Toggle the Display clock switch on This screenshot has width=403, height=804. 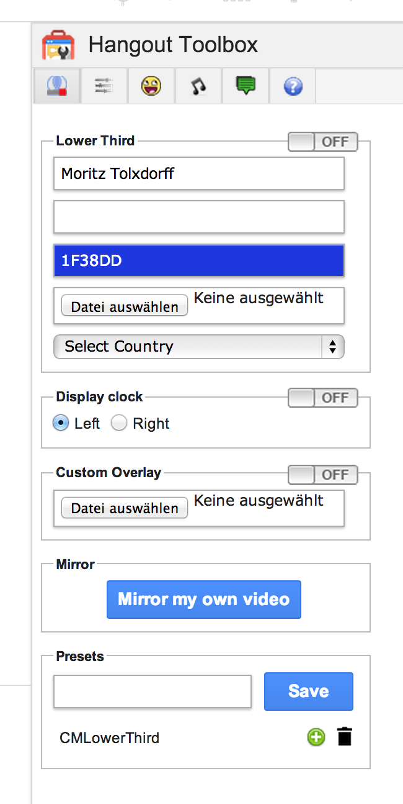[323, 398]
